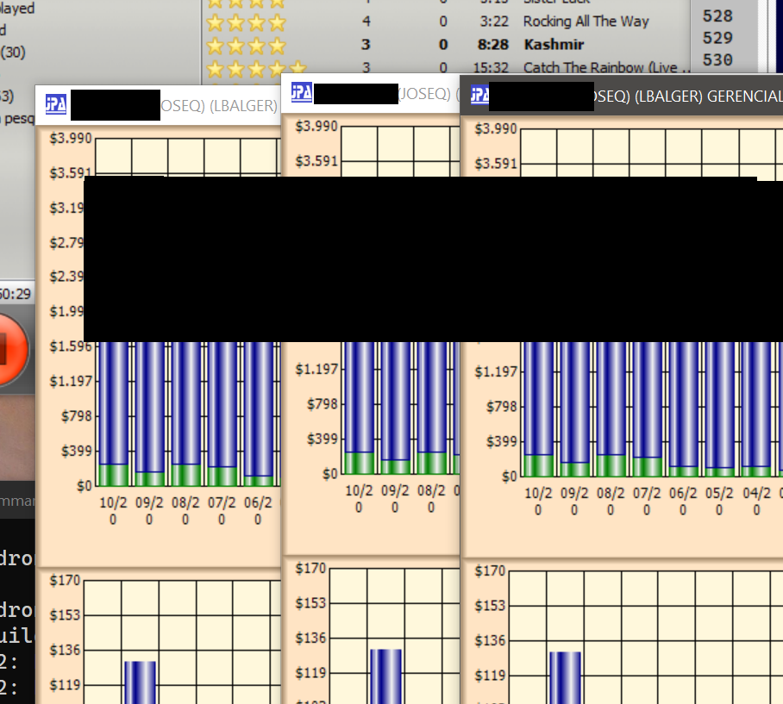Set the rating on Catch The Rainbow row
This screenshot has width=783, height=704.
pyautogui.click(x=255, y=67)
